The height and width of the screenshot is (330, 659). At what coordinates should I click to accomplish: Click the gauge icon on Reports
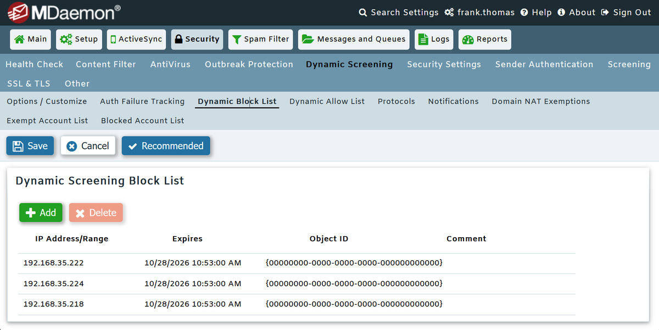(468, 40)
